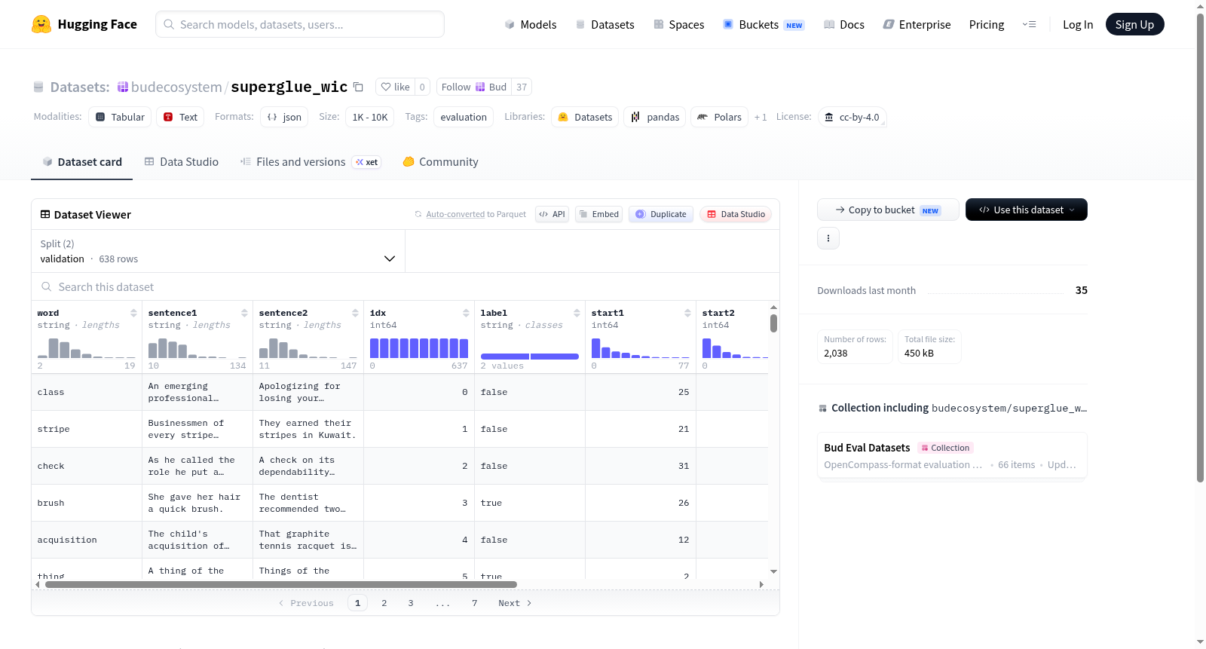Click the Auto-converted to Parquet link
1206x649 pixels.
[476, 214]
